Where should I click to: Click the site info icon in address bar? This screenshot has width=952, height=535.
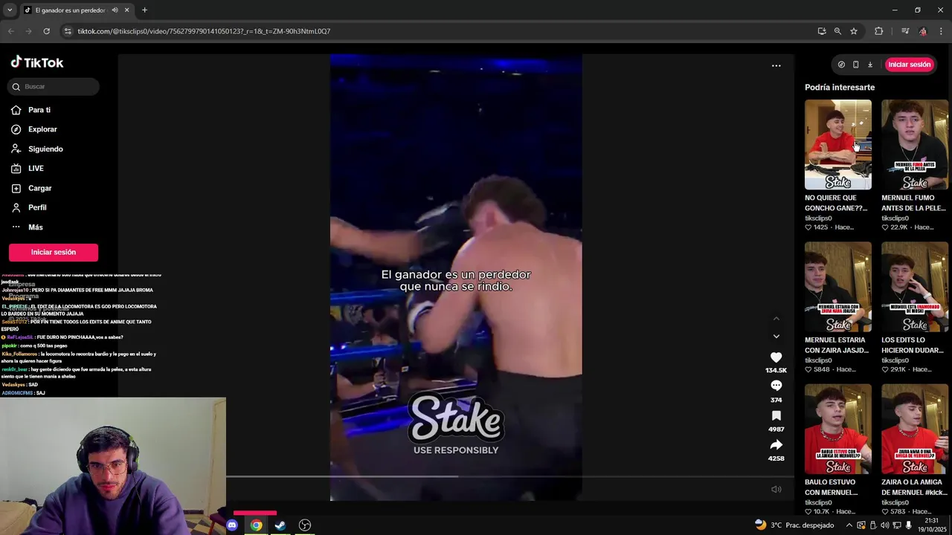[68, 31]
